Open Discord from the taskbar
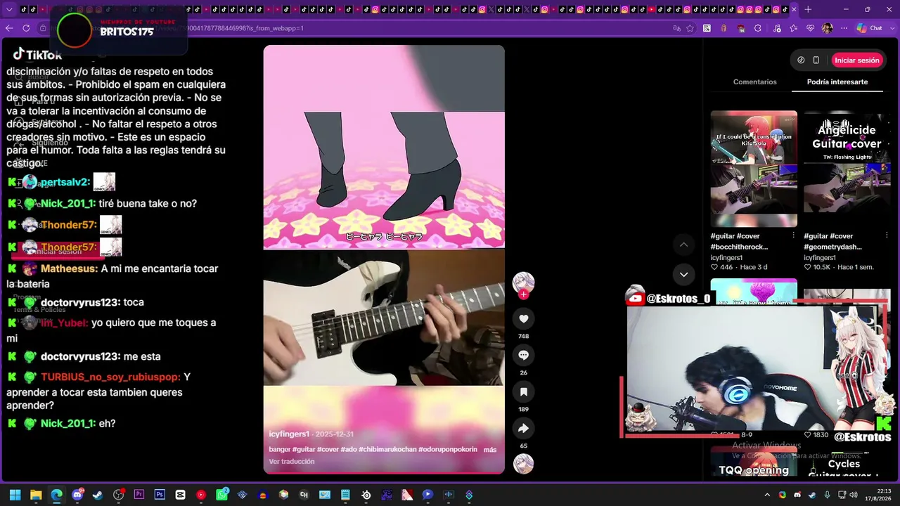 click(77, 495)
